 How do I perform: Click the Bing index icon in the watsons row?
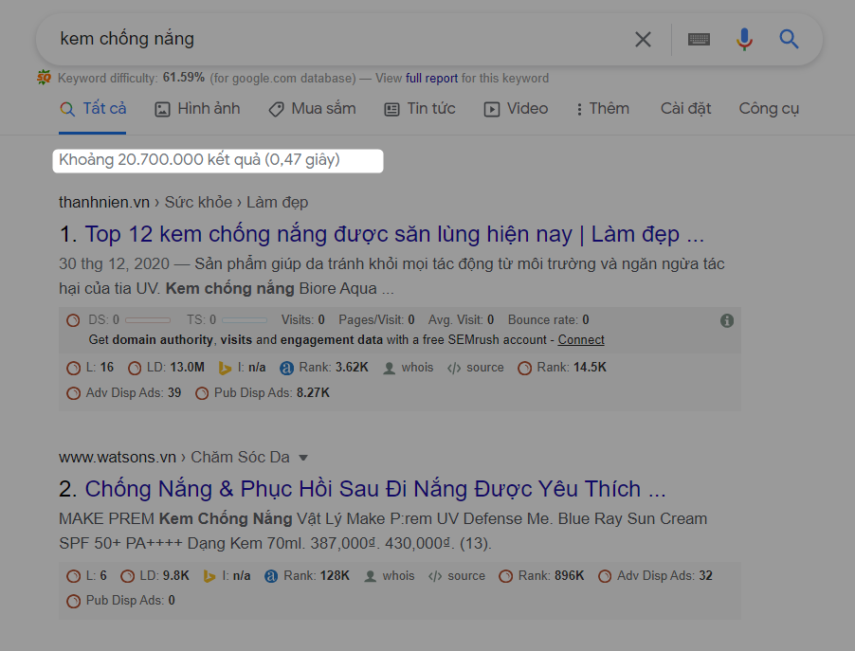tap(209, 576)
